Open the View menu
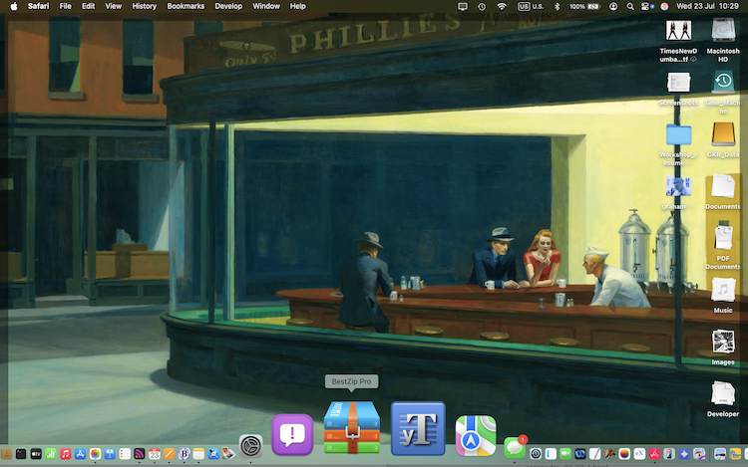This screenshot has width=748, height=467. click(x=113, y=6)
